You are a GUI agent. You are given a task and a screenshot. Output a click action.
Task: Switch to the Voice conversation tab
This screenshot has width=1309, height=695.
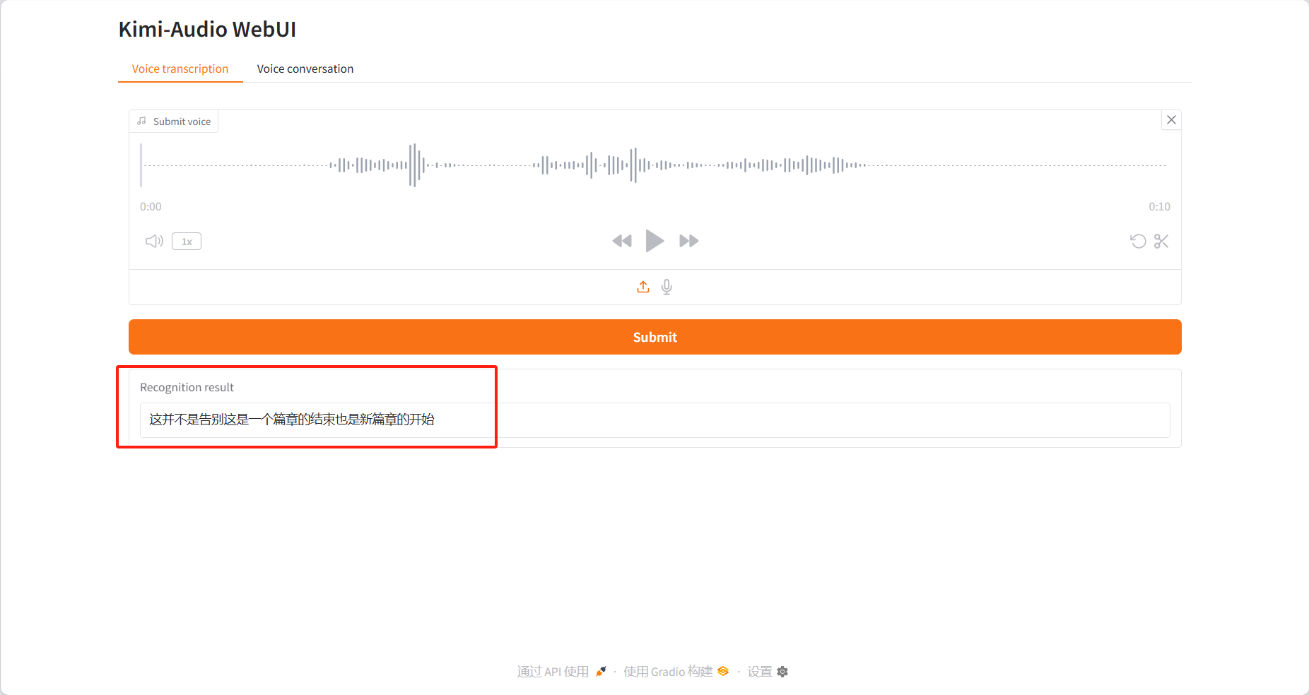[305, 69]
